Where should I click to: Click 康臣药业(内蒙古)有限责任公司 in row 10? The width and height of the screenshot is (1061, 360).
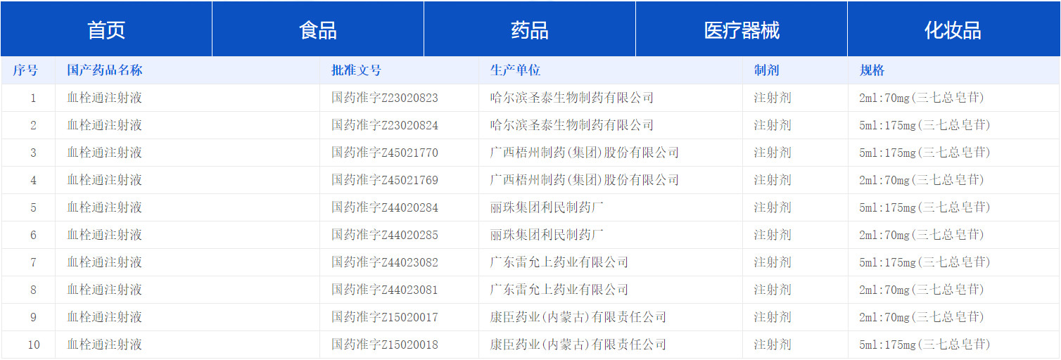pos(578,345)
